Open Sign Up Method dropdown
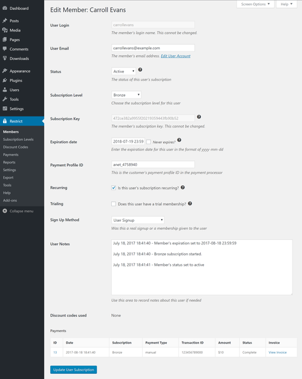The image size is (302, 379). click(138, 220)
